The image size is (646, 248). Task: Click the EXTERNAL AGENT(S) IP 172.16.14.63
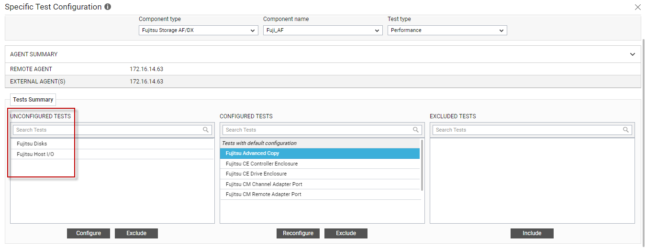146,82
